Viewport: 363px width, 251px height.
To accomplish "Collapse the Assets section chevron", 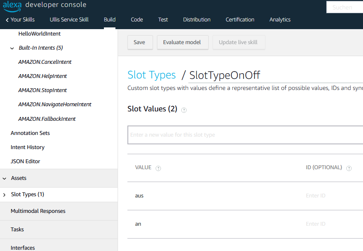I will 4,178.
